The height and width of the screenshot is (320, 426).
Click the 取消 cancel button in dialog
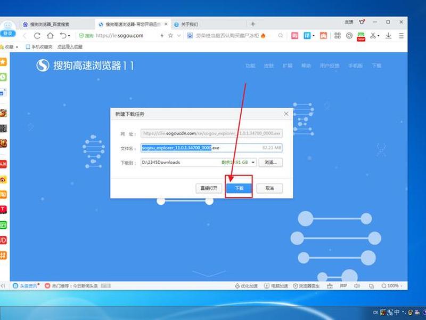[269, 188]
